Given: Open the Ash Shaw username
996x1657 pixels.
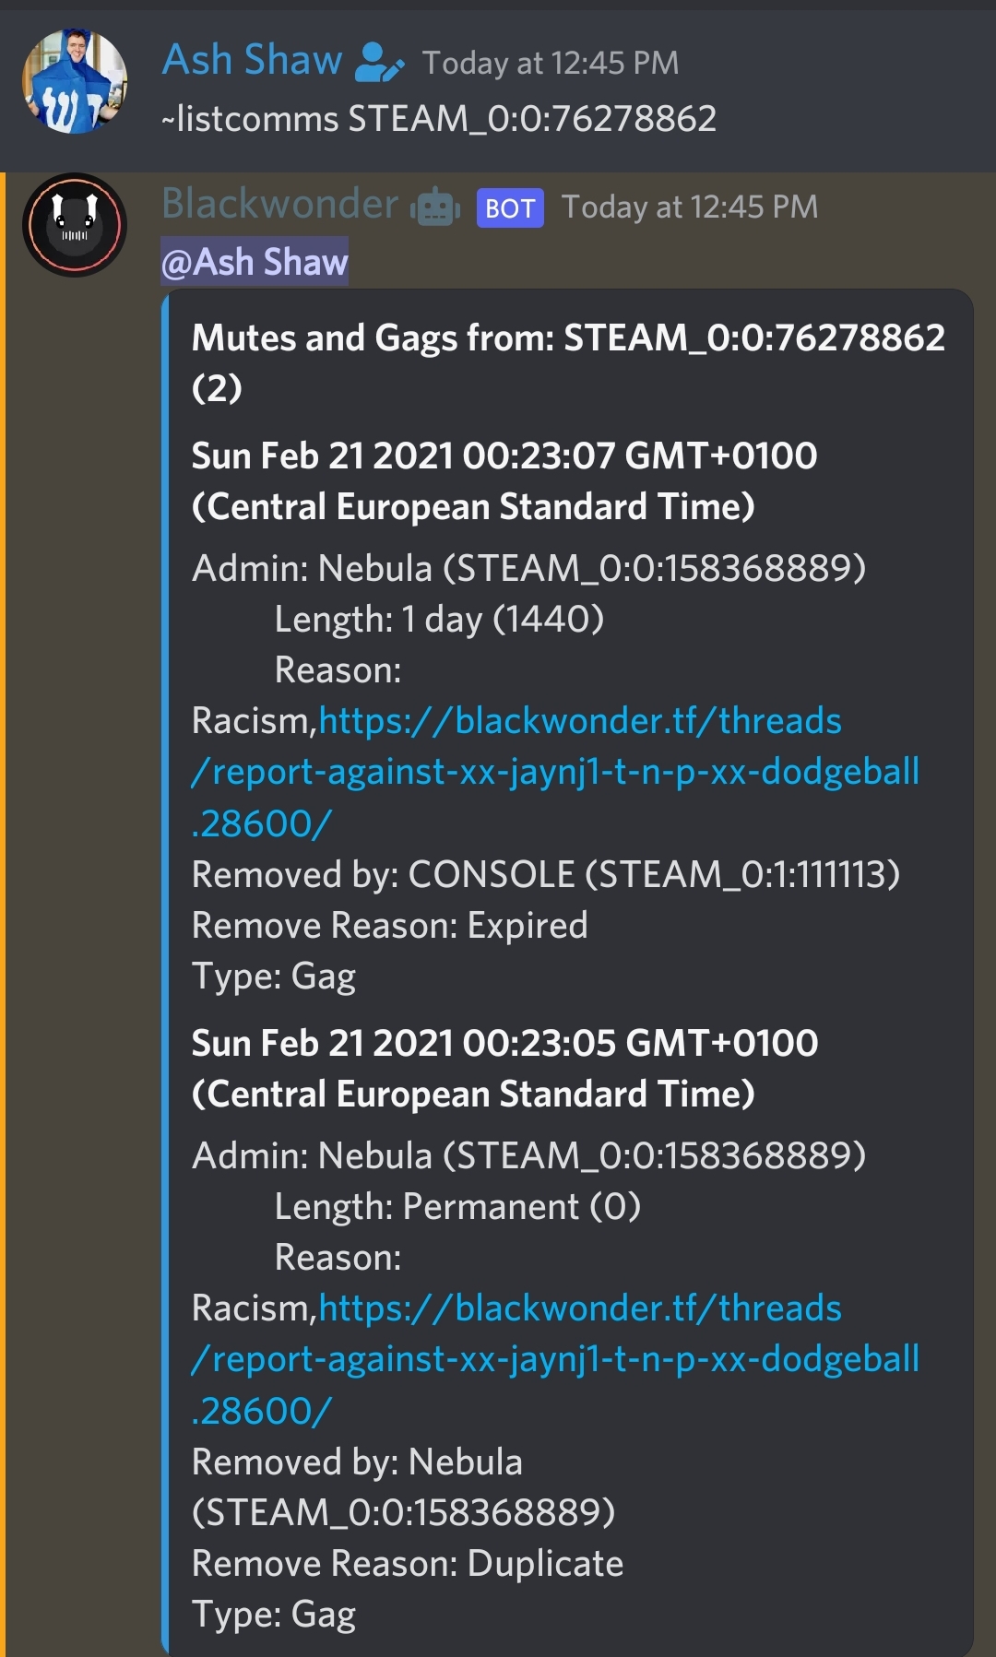Looking at the screenshot, I should click(253, 60).
